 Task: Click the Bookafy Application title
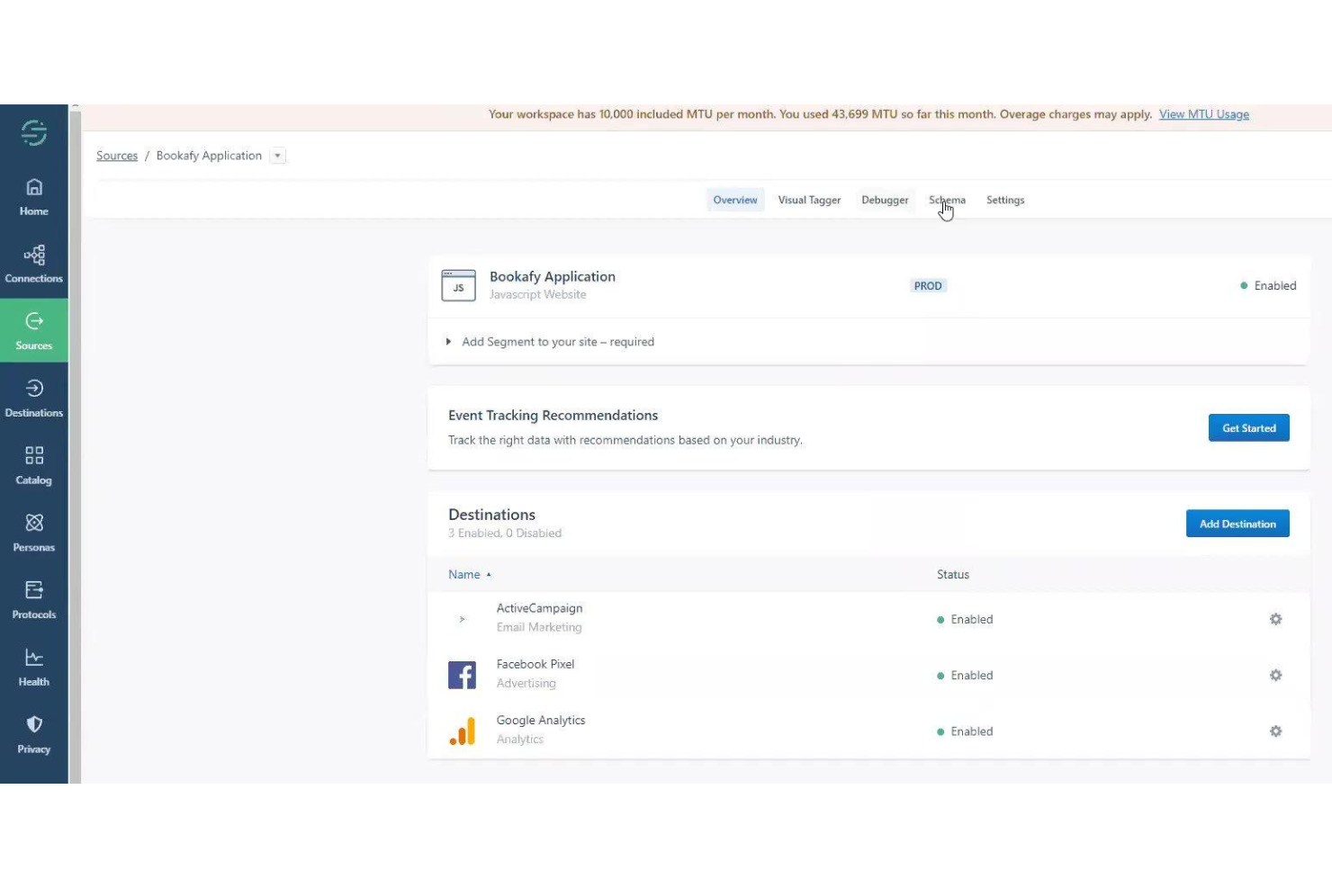553,276
